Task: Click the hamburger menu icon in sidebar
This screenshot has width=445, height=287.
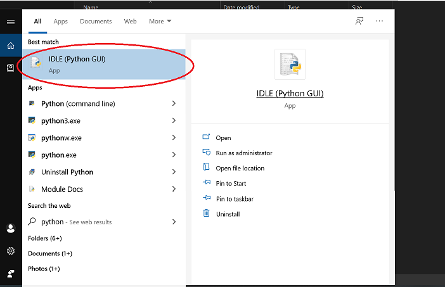Action: pyautogui.click(x=11, y=22)
